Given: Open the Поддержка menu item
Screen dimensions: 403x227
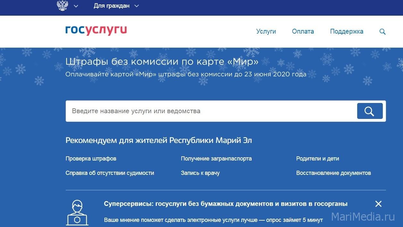Looking at the screenshot, I should click(x=347, y=31).
